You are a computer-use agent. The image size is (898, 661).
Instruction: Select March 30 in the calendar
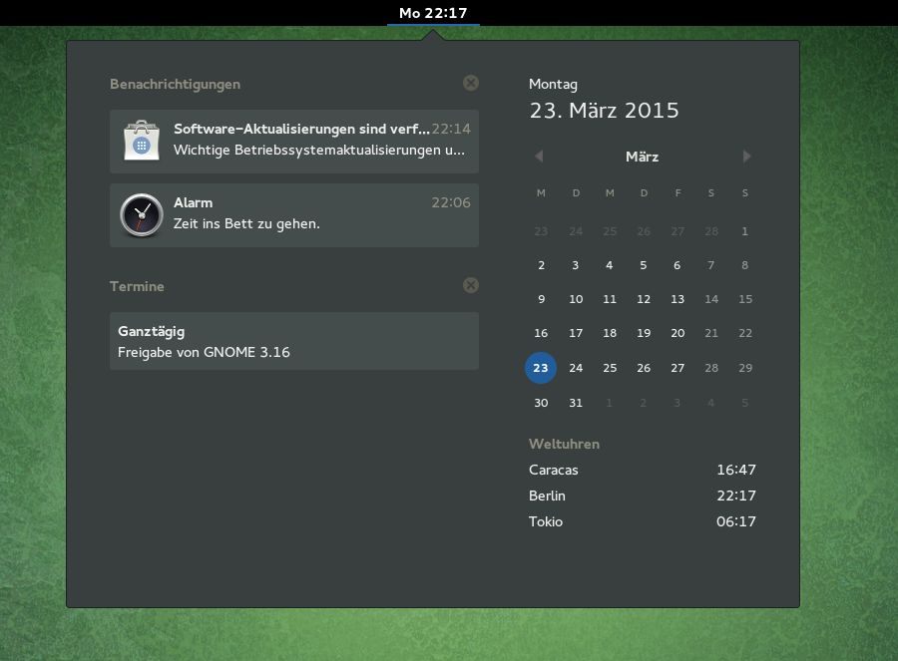click(541, 403)
